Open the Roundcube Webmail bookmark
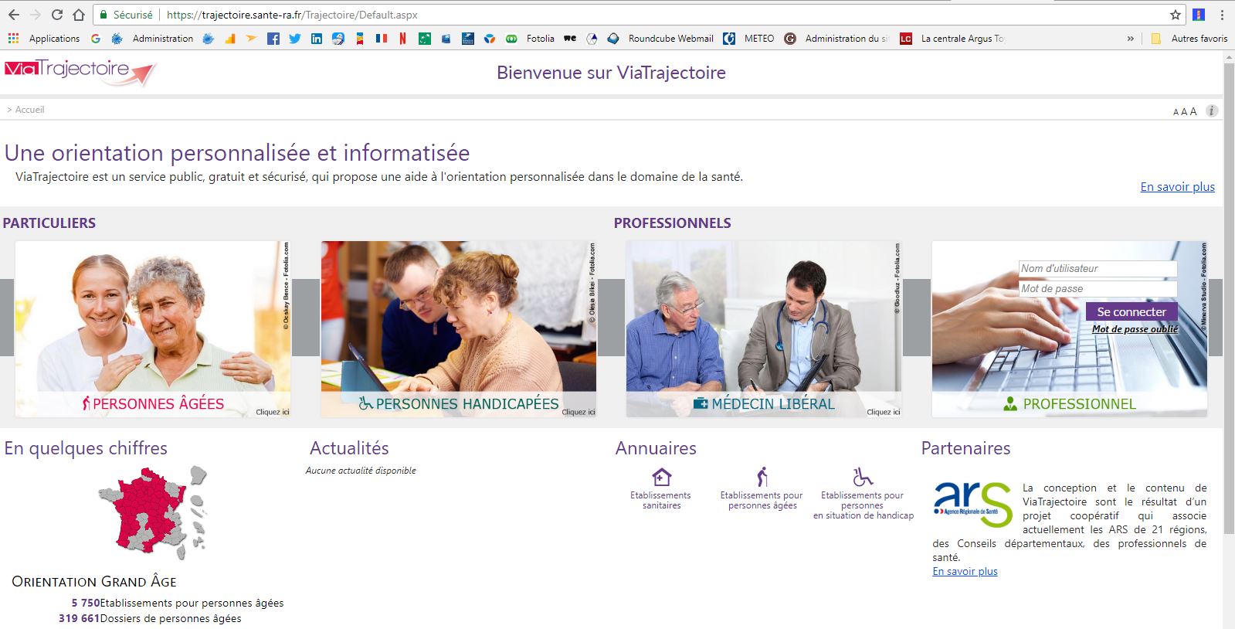The width and height of the screenshot is (1235, 629). pyautogui.click(x=660, y=38)
